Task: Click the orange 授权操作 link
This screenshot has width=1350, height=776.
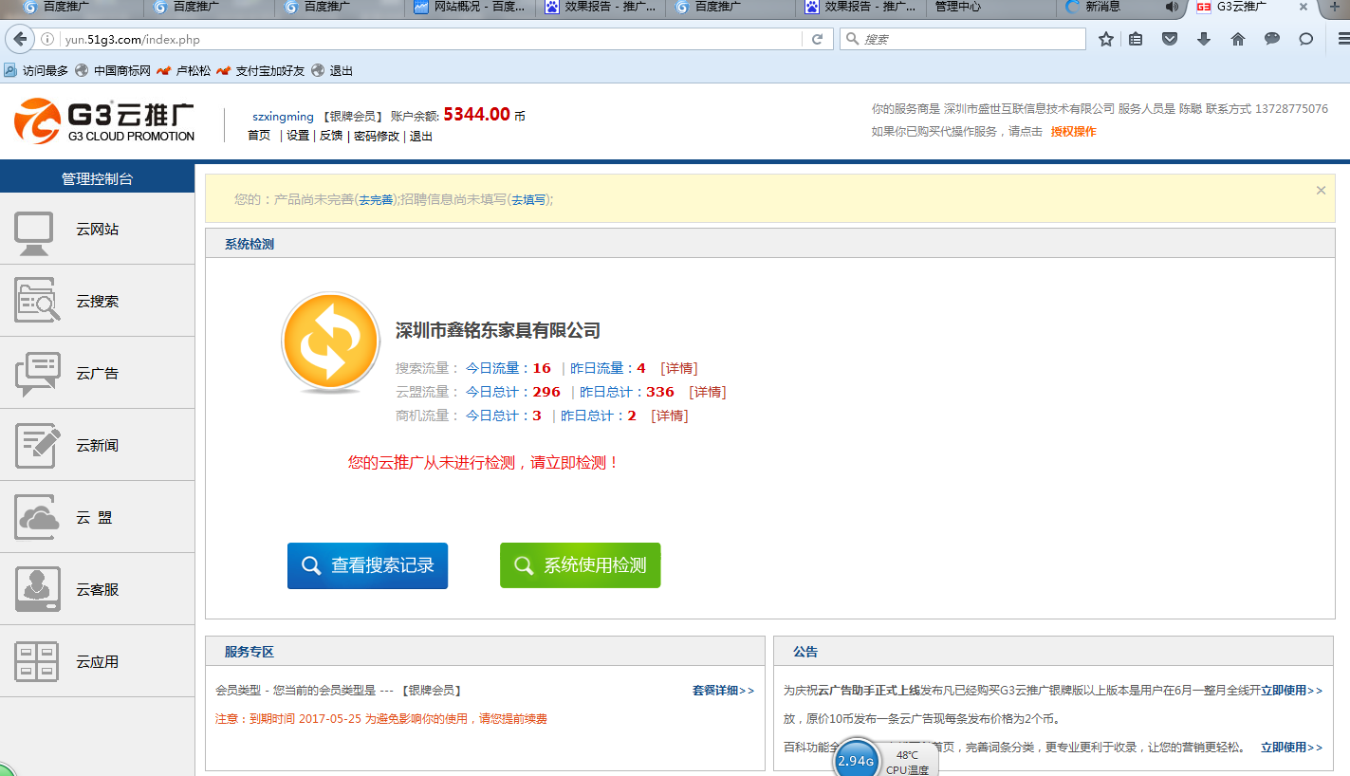Action: [x=1073, y=131]
